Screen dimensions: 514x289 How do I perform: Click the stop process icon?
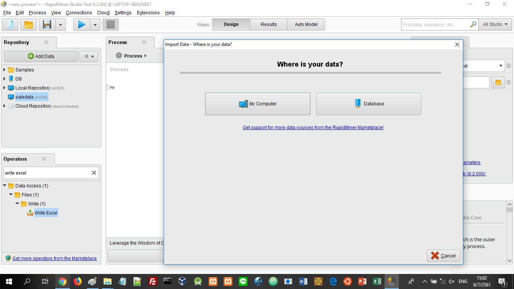110,25
